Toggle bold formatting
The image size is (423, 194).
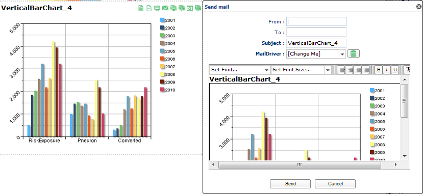(x=379, y=70)
